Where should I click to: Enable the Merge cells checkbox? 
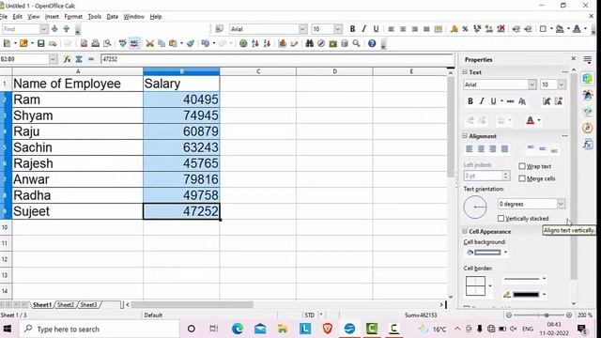pyautogui.click(x=522, y=178)
